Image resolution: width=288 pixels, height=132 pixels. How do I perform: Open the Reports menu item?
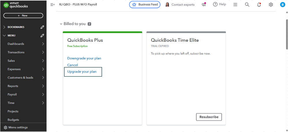tap(13, 86)
